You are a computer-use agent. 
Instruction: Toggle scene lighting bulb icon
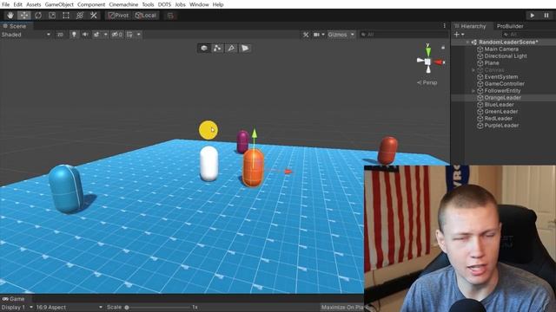pos(74,35)
